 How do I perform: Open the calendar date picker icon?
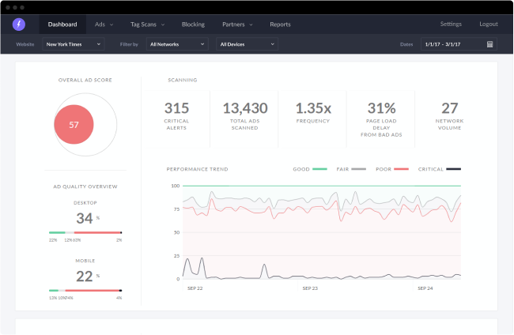click(x=490, y=44)
